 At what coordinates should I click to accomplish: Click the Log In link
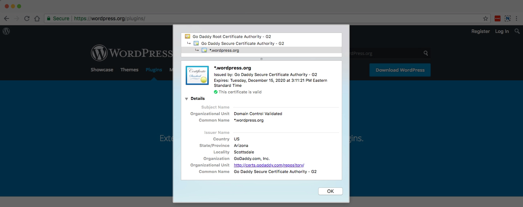pyautogui.click(x=502, y=31)
